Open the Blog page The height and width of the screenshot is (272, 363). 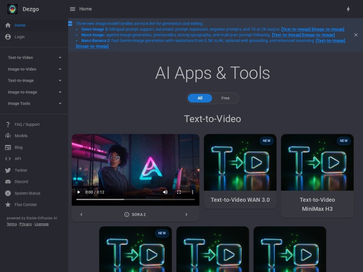coord(19,147)
